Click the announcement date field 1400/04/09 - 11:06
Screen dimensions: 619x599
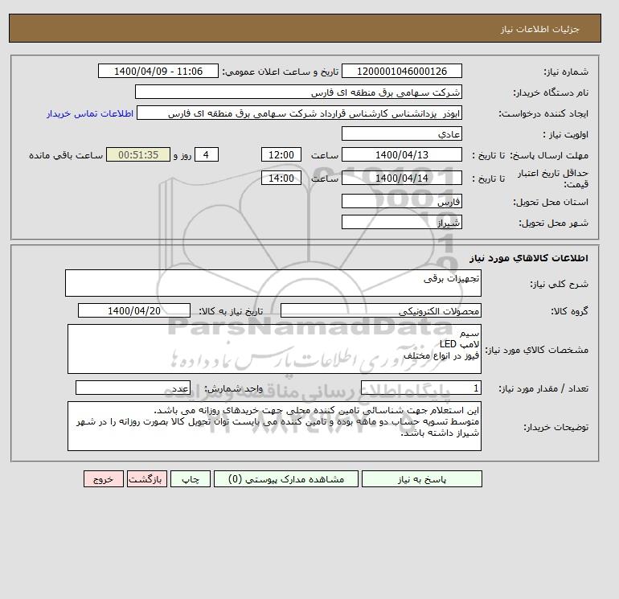coord(158,71)
